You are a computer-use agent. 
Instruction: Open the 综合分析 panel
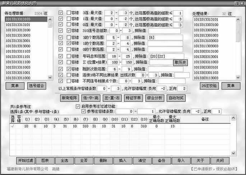coord(154,98)
